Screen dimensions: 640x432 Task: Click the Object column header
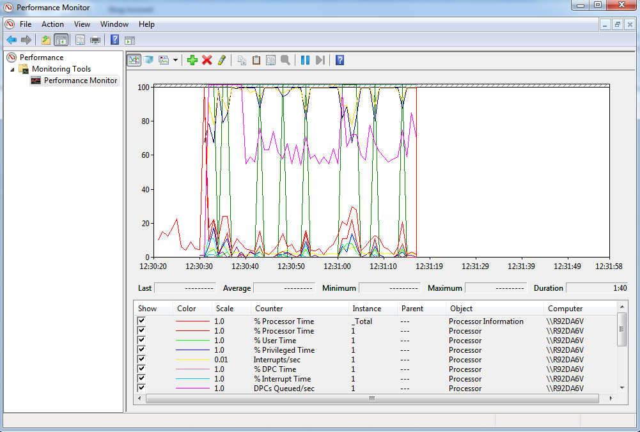tap(461, 308)
